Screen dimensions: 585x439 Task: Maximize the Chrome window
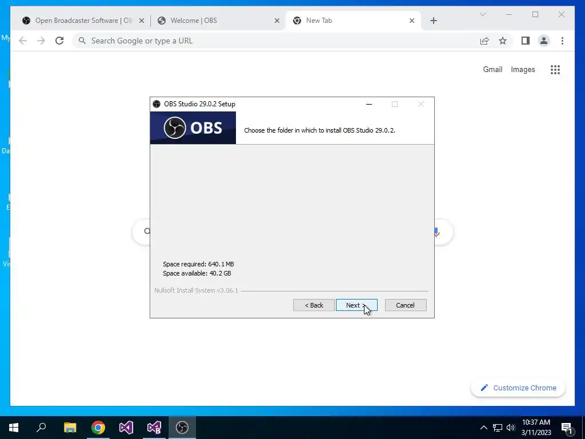(535, 14)
